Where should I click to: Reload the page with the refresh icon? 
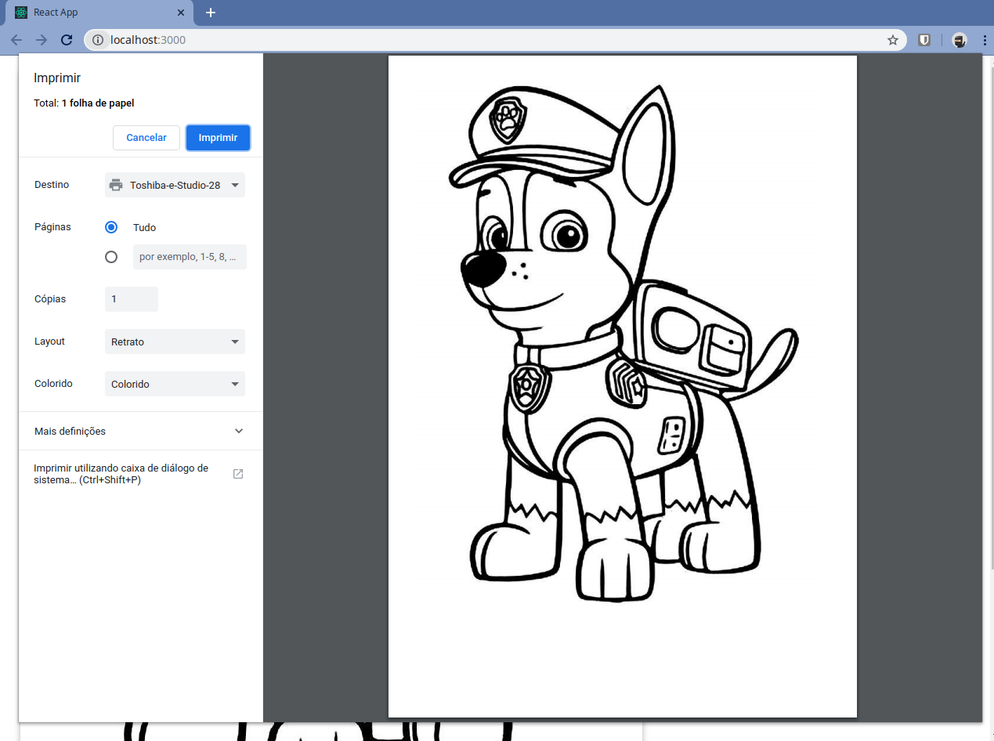(x=67, y=40)
